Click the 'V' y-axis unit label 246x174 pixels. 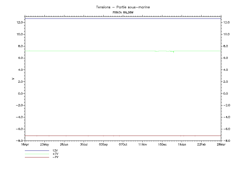[13, 79]
